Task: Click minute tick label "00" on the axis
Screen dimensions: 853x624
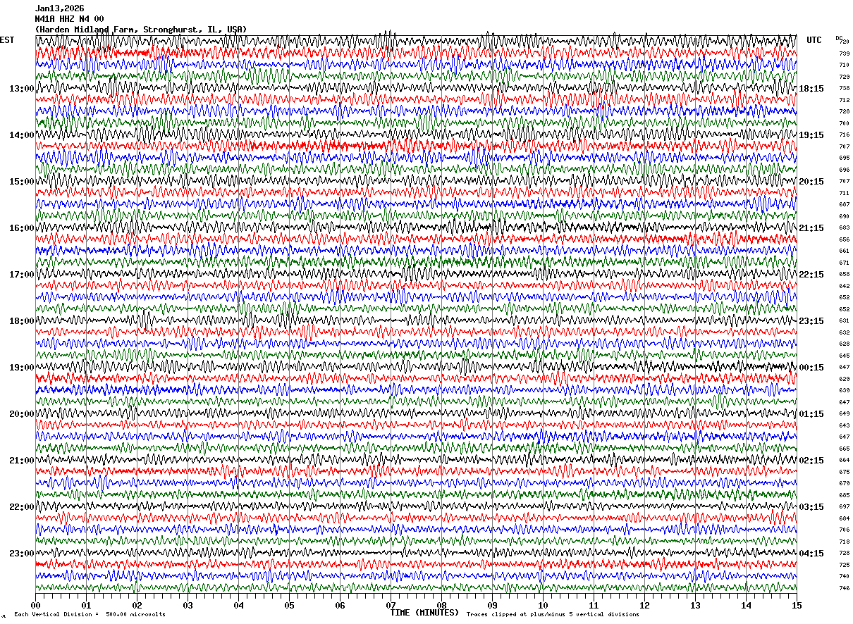Action: (35, 605)
